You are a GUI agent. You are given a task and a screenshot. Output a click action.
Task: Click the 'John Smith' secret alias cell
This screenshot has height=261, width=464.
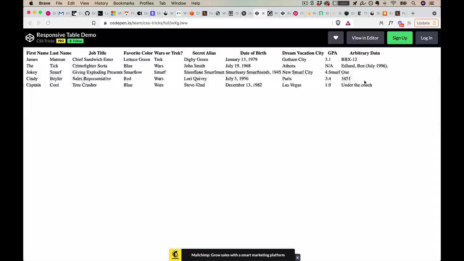[x=194, y=66]
